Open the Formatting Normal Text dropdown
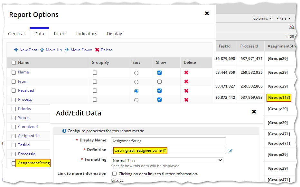 tap(167, 160)
